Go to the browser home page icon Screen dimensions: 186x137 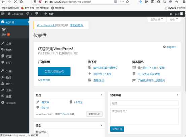point(21,2)
